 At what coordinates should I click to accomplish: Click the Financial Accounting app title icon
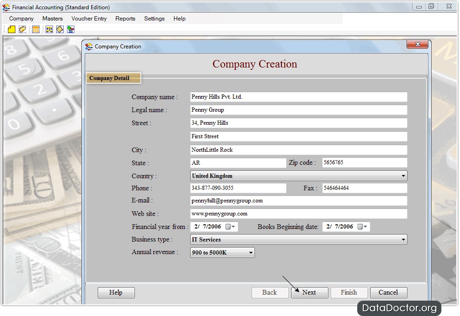[6, 7]
